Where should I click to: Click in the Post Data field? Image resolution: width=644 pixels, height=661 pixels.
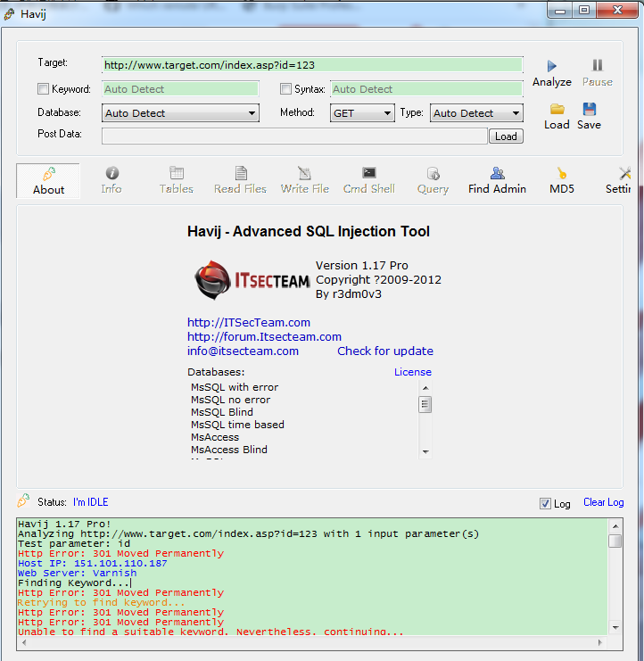coord(294,136)
